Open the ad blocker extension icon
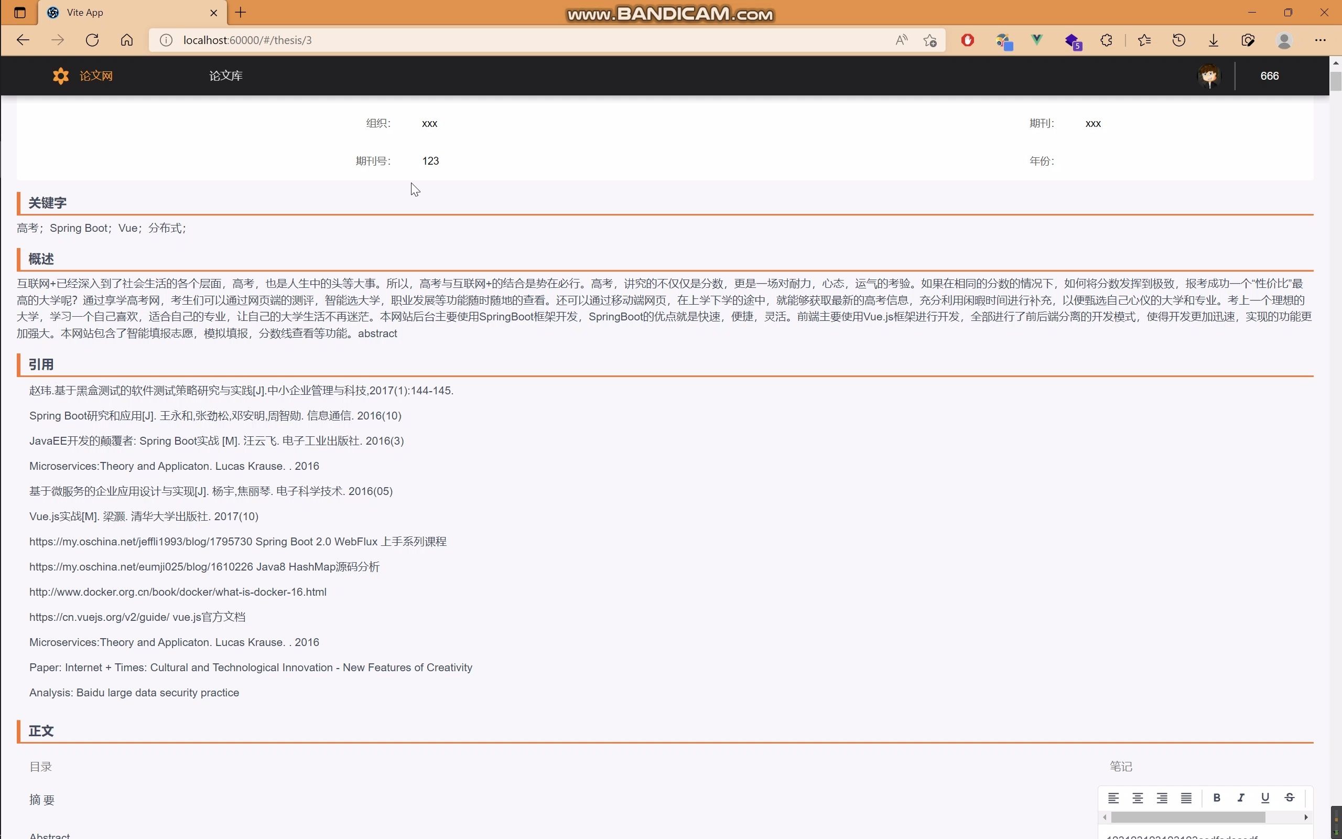Image resolution: width=1342 pixels, height=839 pixels. pyautogui.click(x=967, y=40)
